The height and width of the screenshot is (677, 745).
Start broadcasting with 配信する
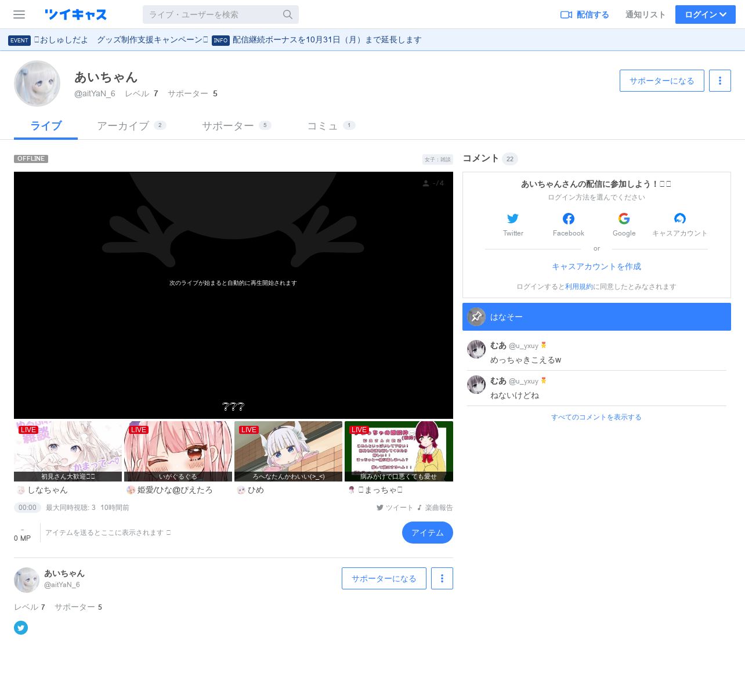click(x=585, y=15)
